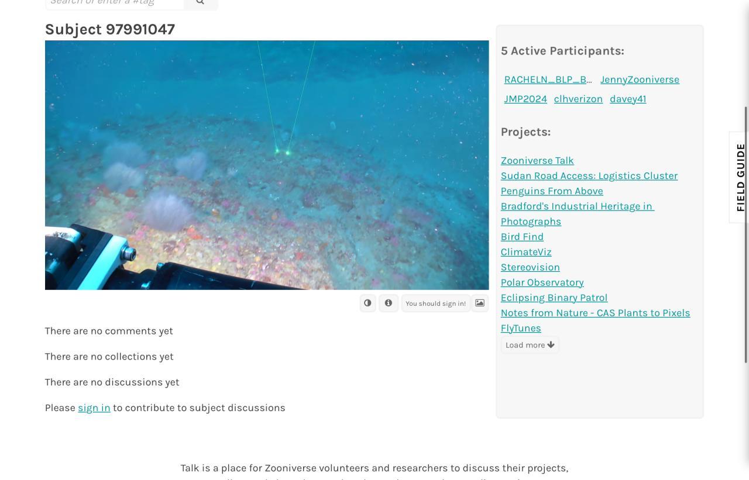
Task: Click the page vertical scrollbar
Action: [746, 234]
